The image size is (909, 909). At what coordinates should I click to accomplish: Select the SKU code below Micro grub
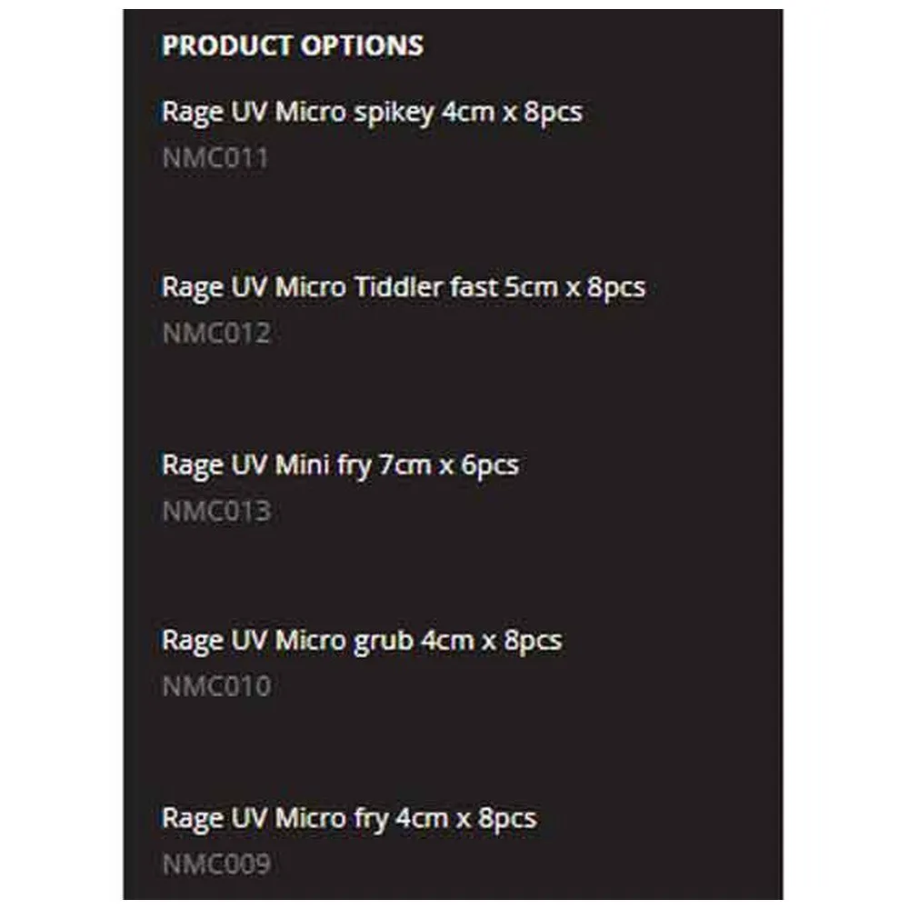[216, 686]
